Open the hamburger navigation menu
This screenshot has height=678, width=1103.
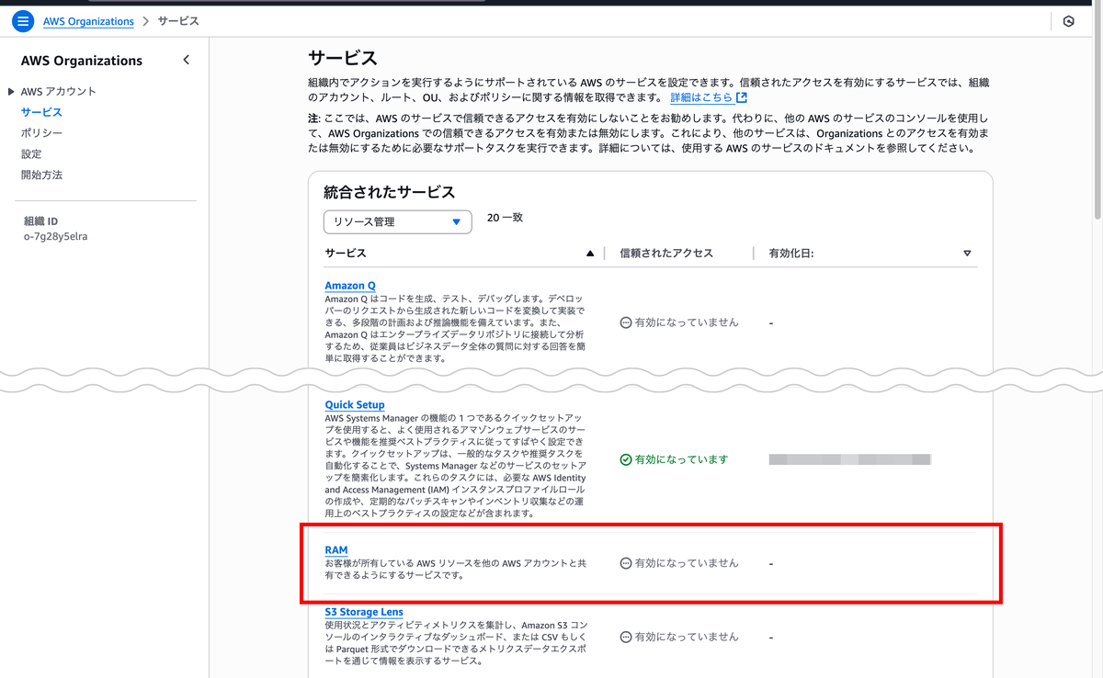click(24, 21)
